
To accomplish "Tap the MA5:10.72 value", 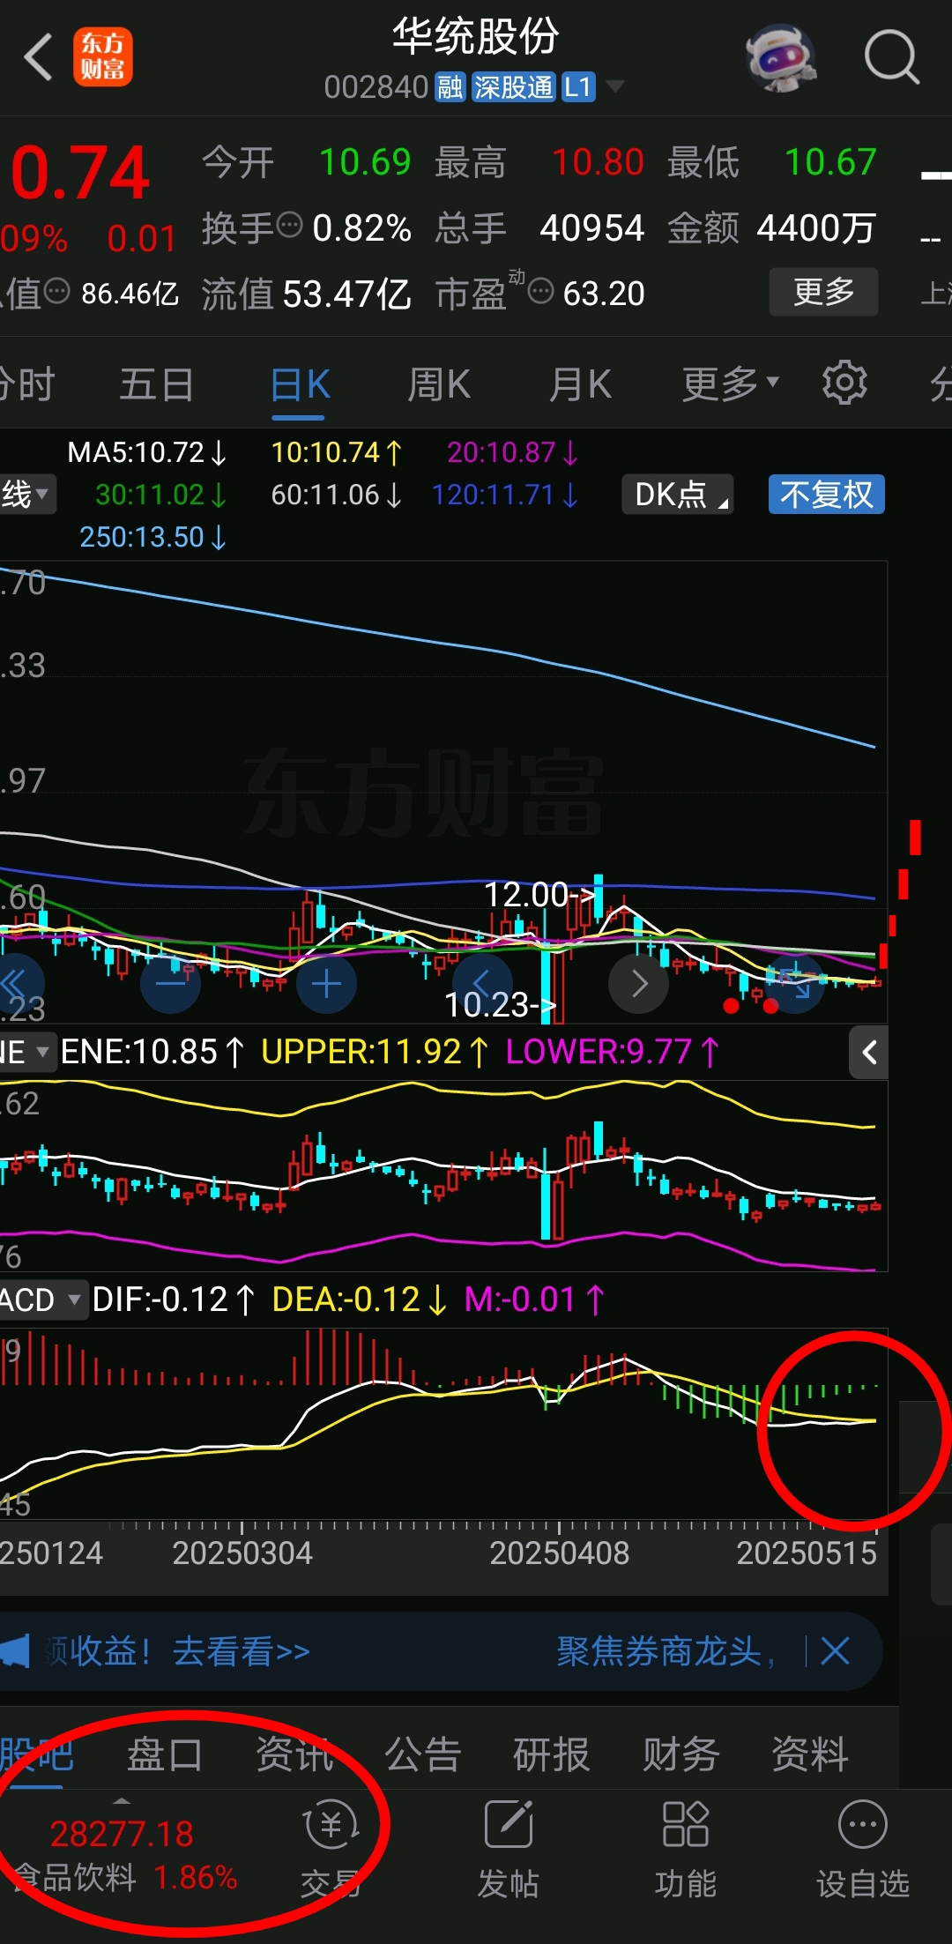I will tap(147, 453).
